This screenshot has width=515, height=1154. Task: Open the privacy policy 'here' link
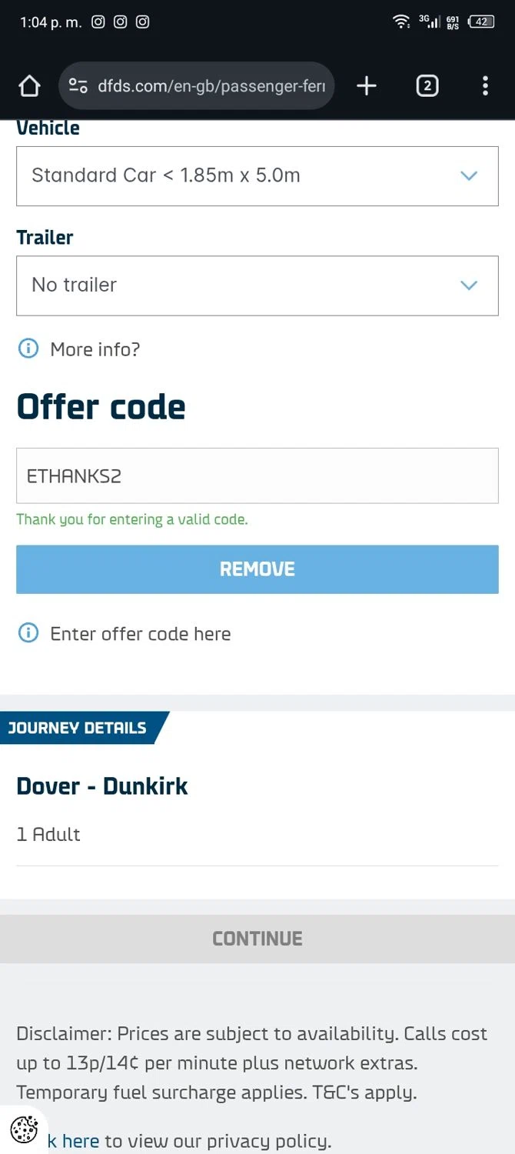pyautogui.click(x=80, y=1141)
